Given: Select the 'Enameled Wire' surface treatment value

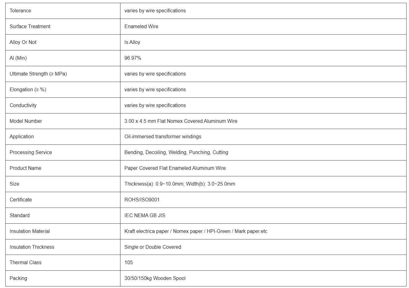Looking at the screenshot, I should tap(141, 27).
